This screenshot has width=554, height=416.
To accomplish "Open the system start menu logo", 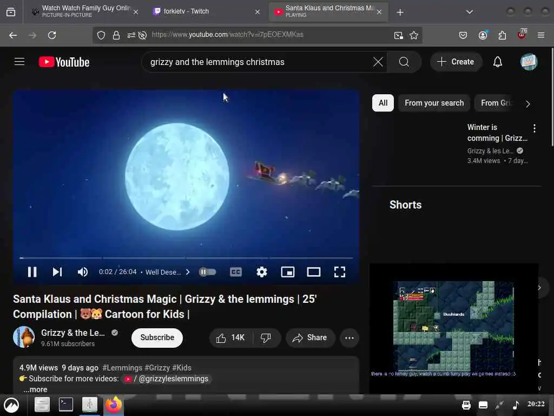I will 11,405.
